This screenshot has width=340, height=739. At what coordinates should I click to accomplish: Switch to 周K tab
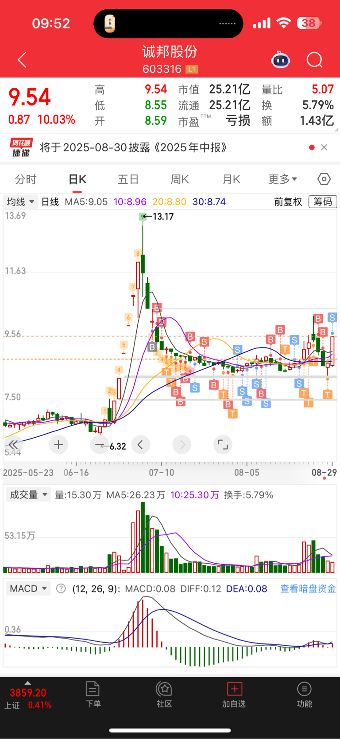tap(180, 179)
